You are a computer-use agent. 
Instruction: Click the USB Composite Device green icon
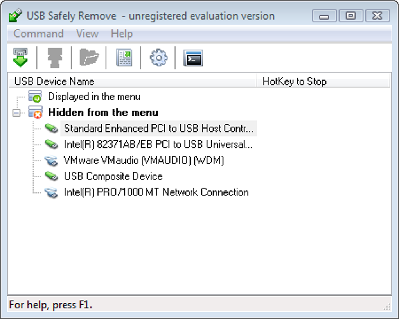point(51,176)
